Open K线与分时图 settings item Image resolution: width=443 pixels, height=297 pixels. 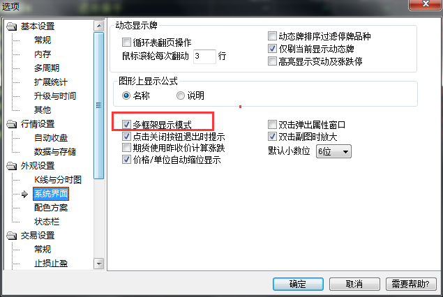58,180
